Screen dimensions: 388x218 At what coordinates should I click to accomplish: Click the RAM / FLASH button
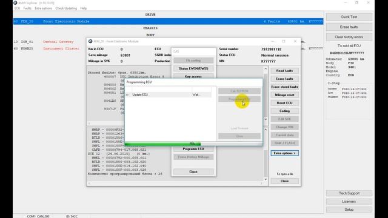pos(284,143)
